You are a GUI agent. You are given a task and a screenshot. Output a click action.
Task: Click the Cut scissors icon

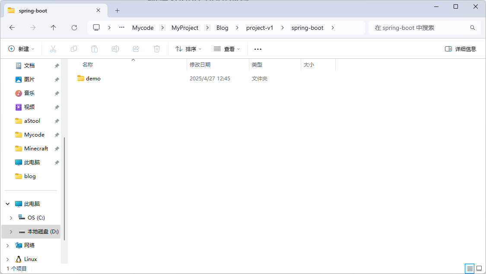pos(53,49)
